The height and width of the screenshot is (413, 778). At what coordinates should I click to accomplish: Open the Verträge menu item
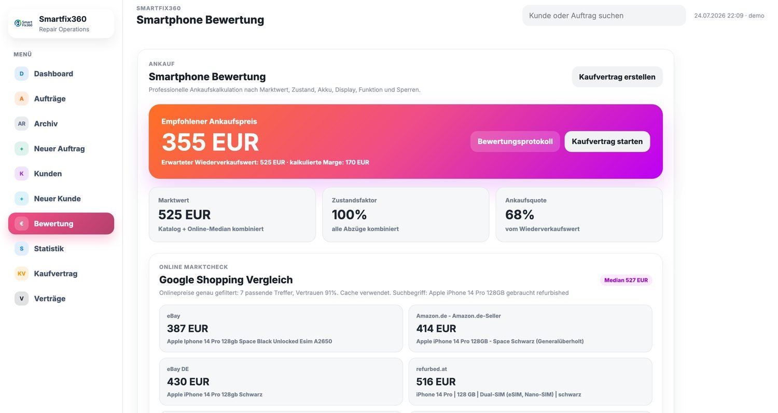click(61, 298)
